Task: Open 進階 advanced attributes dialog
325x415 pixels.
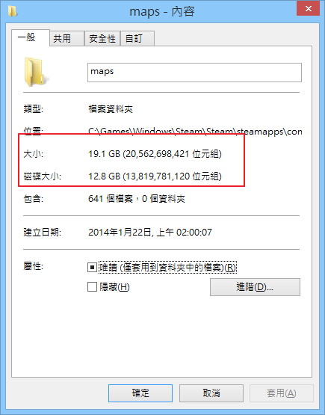Action: [255, 287]
